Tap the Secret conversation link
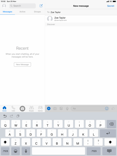Viewport: 117px width, 156px height. pyautogui.click(x=111, y=6)
